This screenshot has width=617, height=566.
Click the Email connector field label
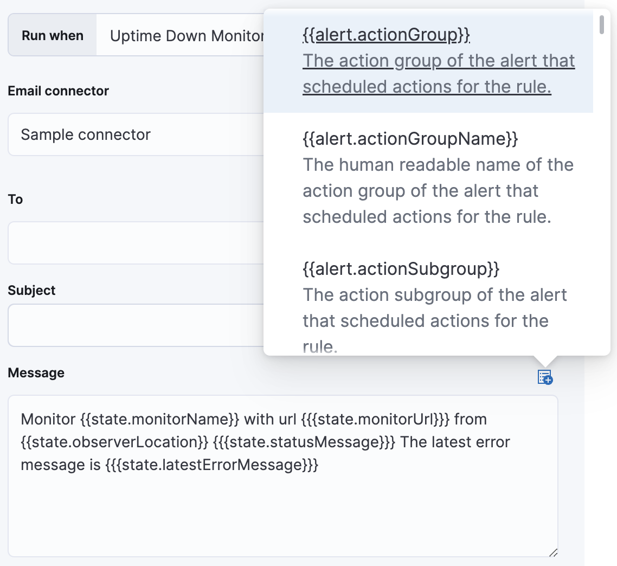(58, 91)
